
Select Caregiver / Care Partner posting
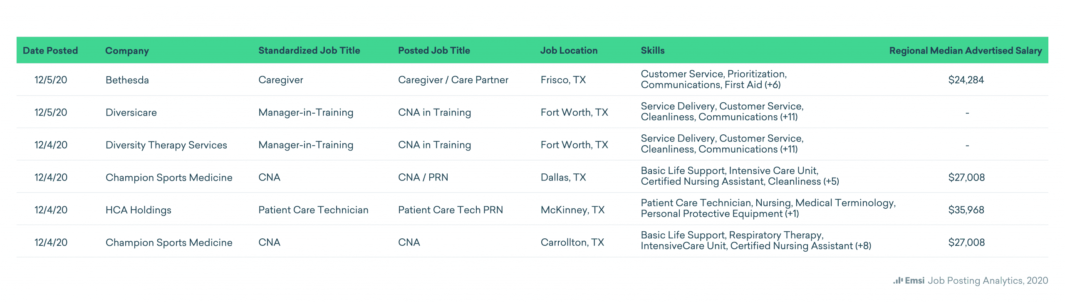[x=453, y=80]
